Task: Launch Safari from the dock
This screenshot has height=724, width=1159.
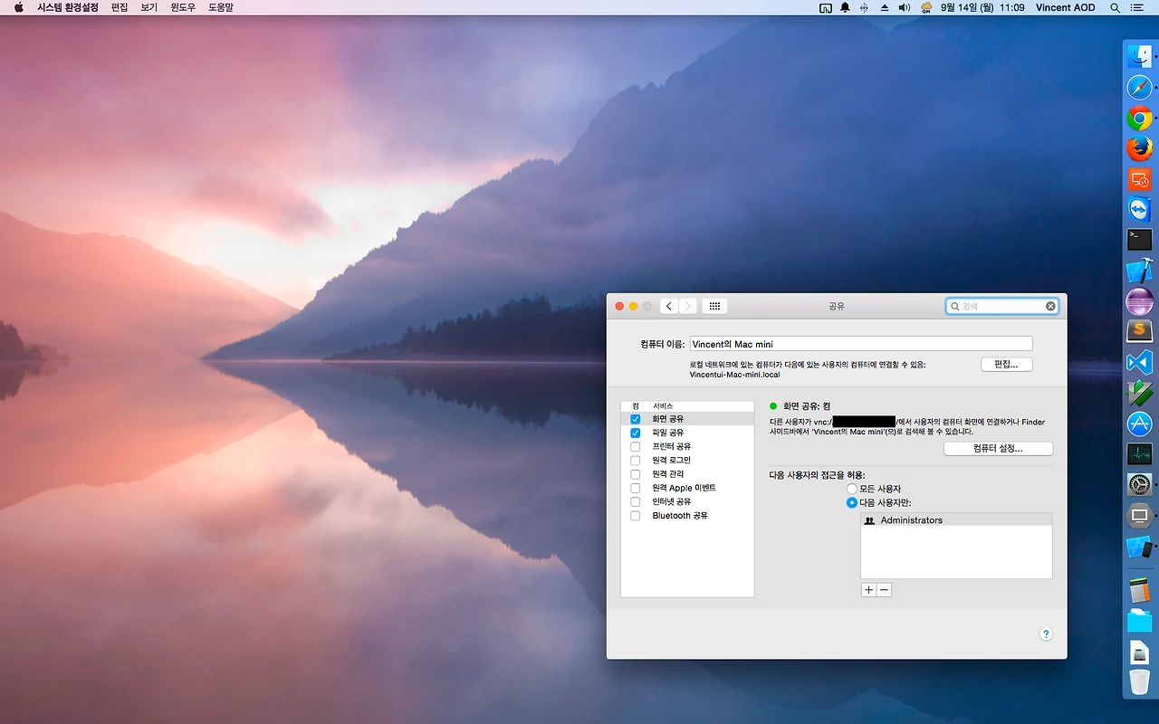Action: pos(1138,88)
